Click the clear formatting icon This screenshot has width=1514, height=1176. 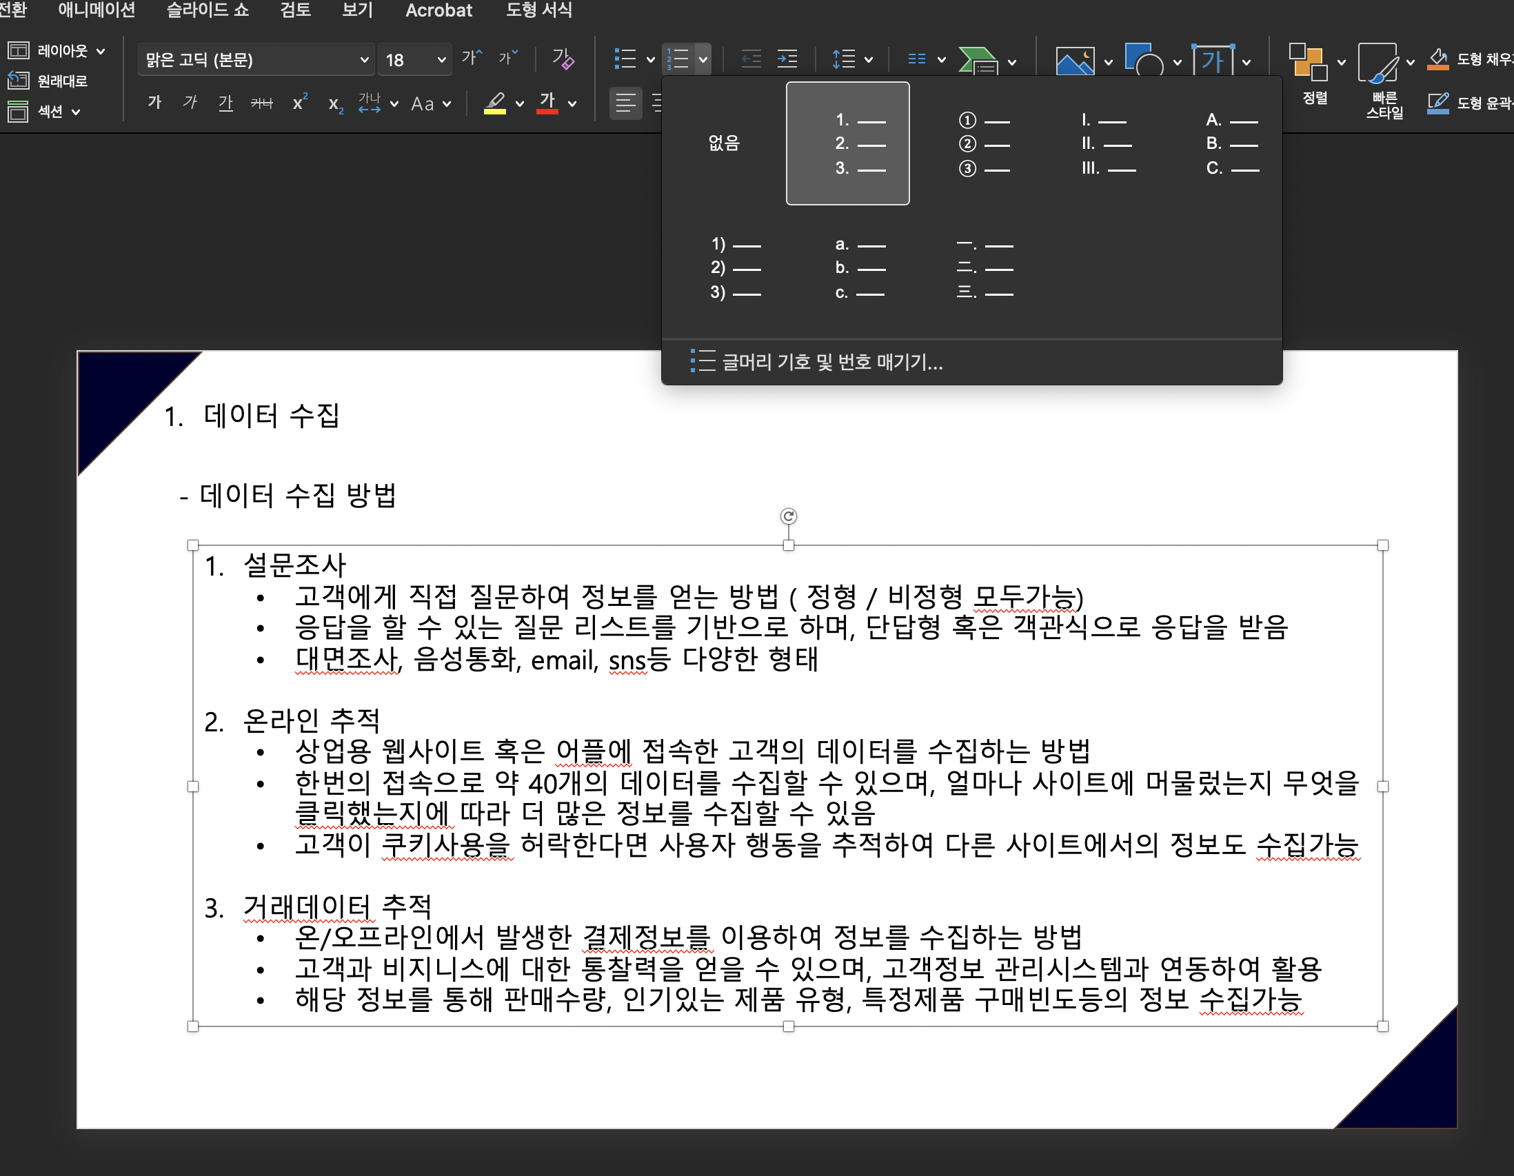coord(562,59)
